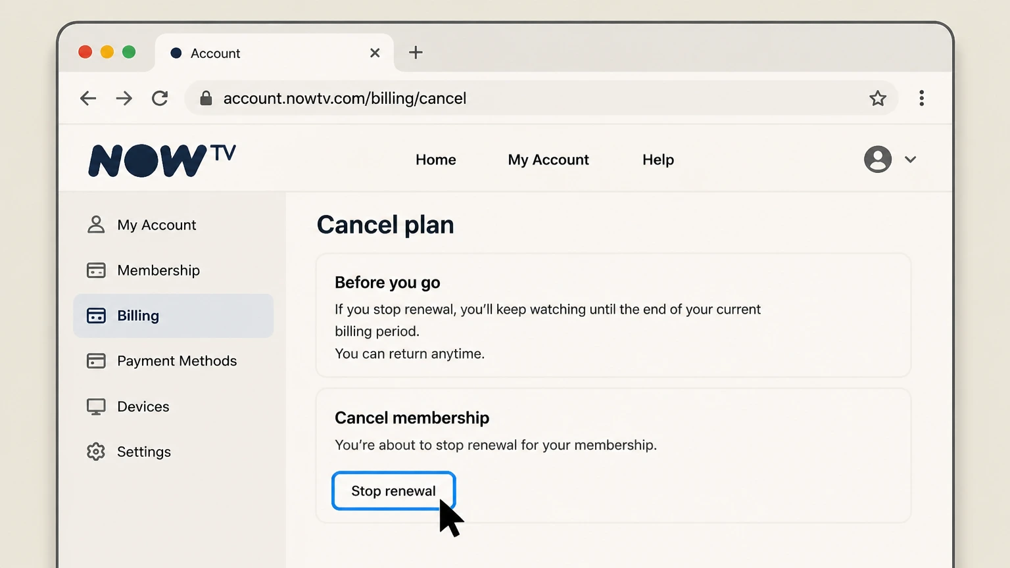Open Membership in the sidebar
The width and height of the screenshot is (1010, 568).
point(174,270)
